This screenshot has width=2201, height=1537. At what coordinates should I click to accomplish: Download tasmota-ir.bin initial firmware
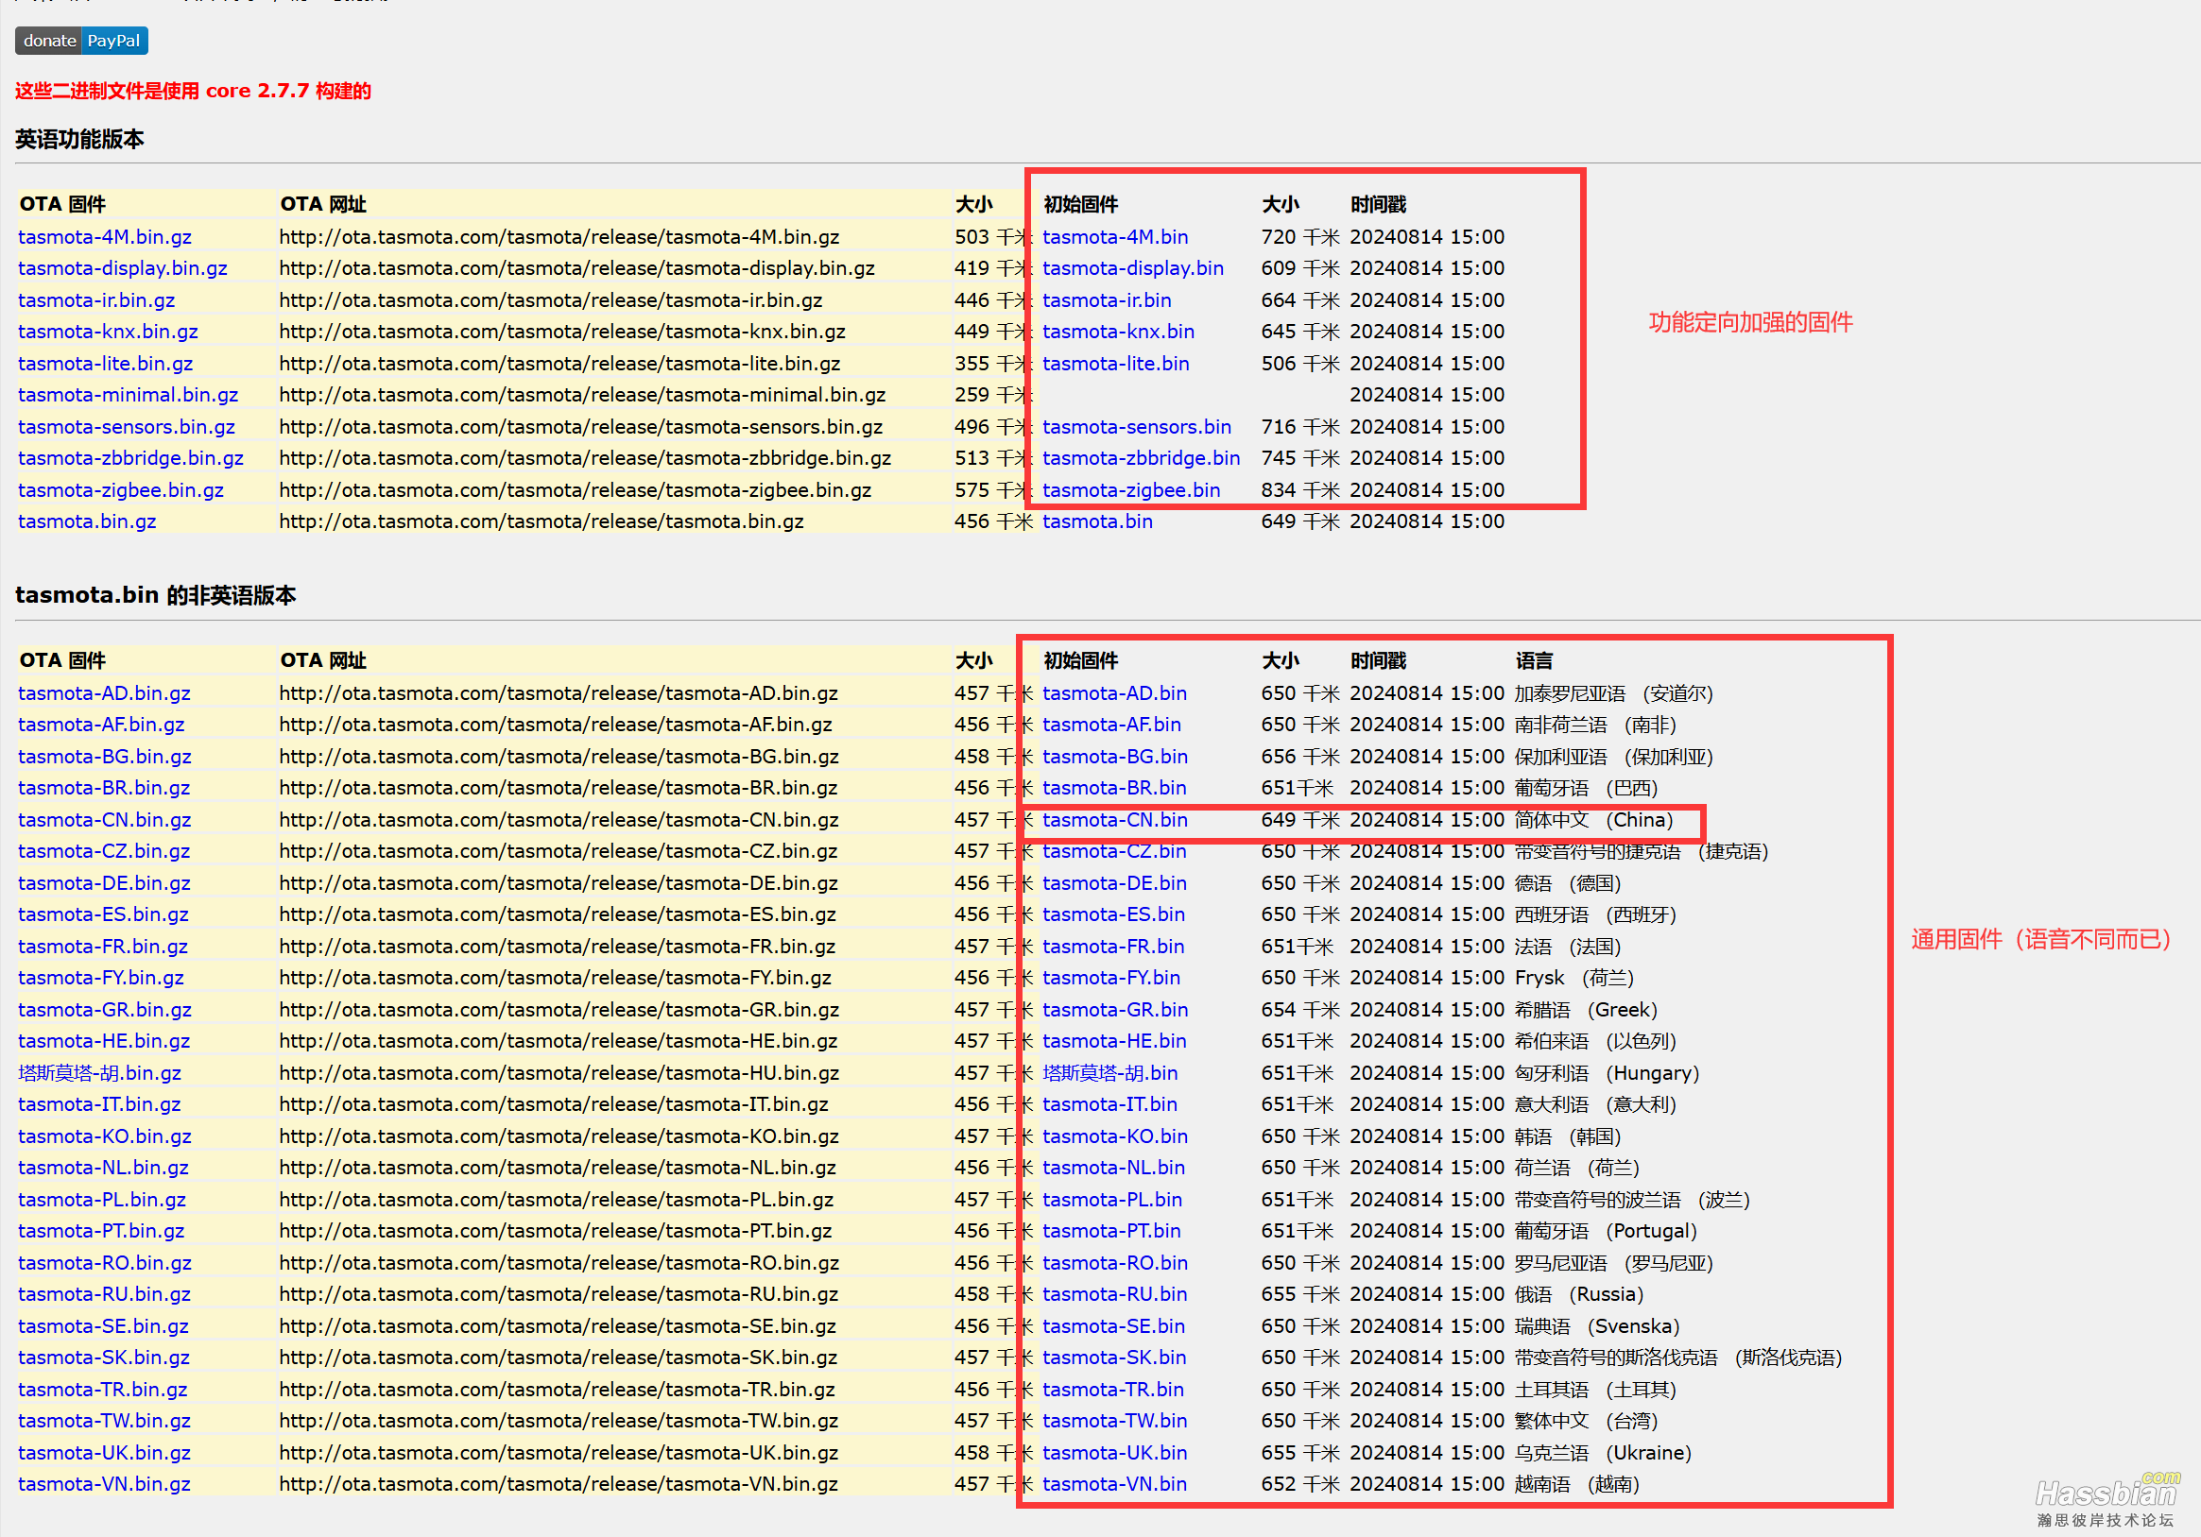click(1108, 299)
